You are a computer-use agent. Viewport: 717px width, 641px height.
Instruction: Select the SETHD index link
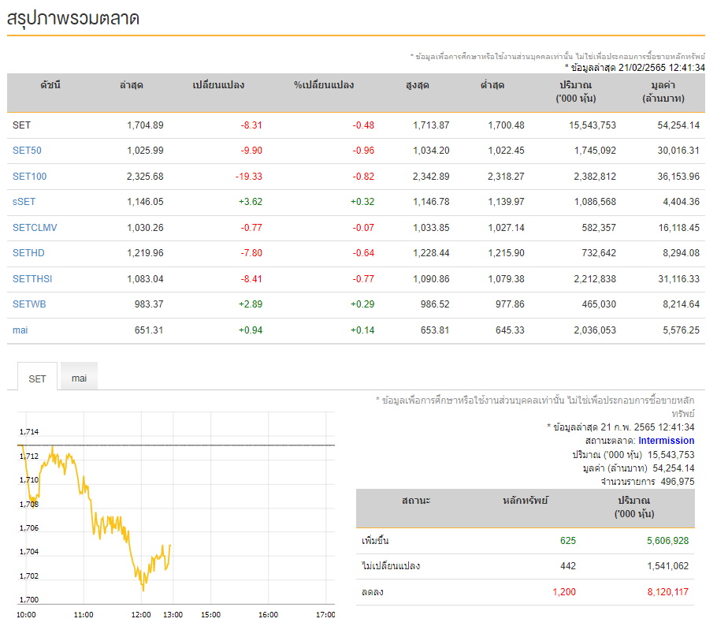[28, 253]
